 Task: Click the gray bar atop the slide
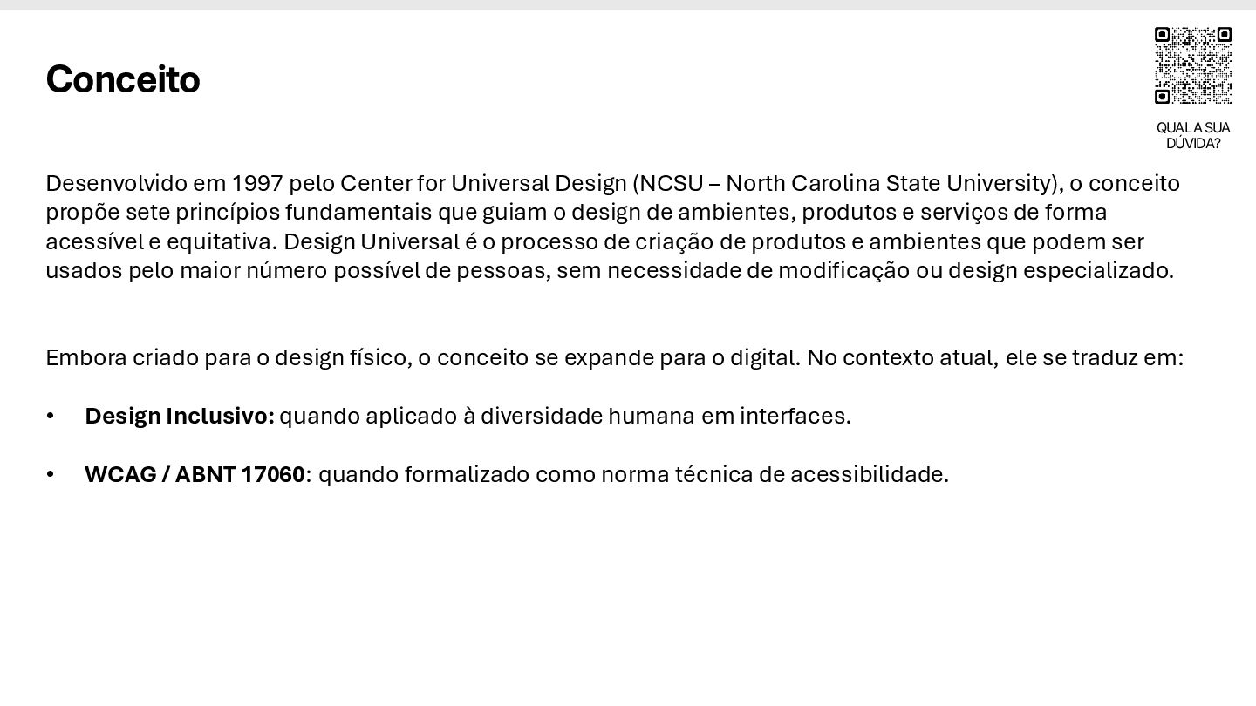point(628,4)
